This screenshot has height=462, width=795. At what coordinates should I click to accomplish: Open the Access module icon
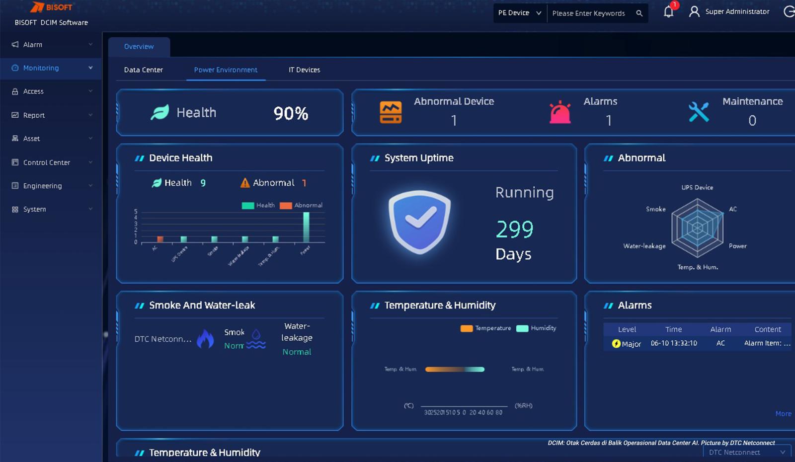(x=15, y=91)
